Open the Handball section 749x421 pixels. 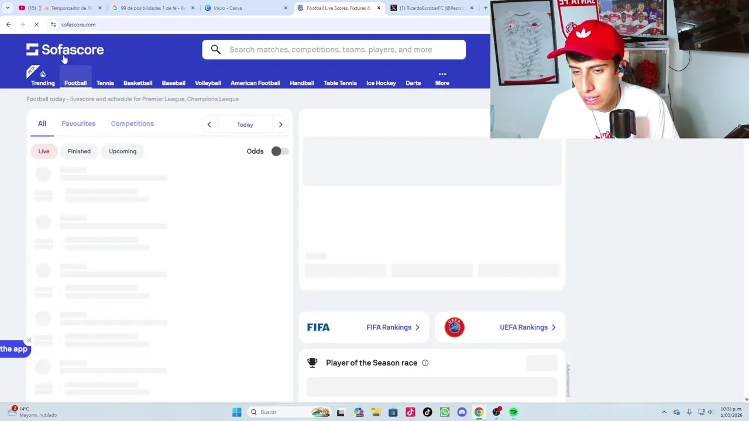(x=302, y=83)
